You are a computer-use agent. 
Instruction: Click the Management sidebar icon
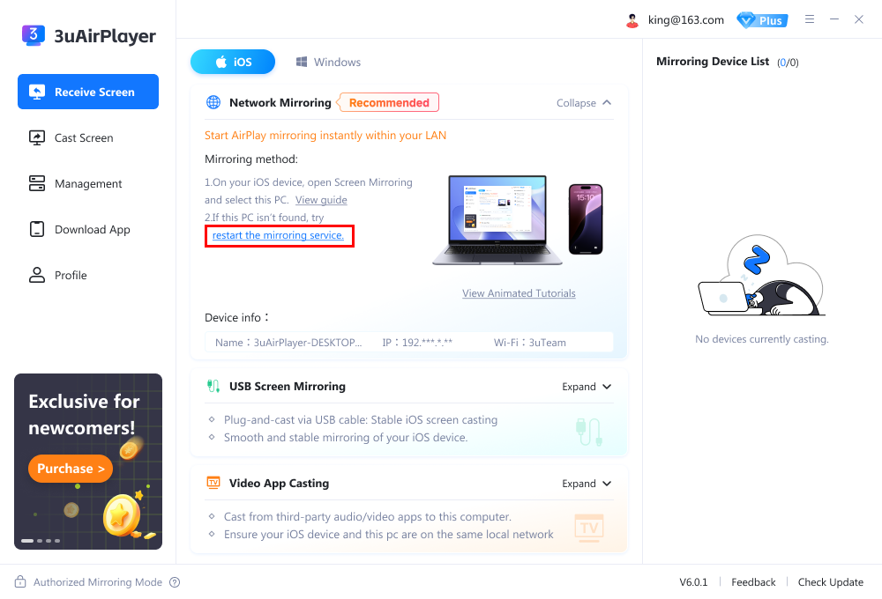36,183
